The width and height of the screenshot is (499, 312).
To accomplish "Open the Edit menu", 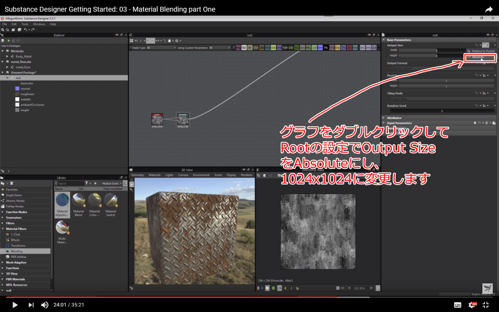I will point(14,24).
